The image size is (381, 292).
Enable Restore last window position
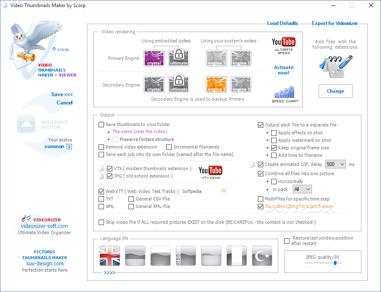click(287, 241)
